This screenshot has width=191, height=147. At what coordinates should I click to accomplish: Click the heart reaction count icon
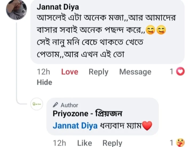point(180,71)
